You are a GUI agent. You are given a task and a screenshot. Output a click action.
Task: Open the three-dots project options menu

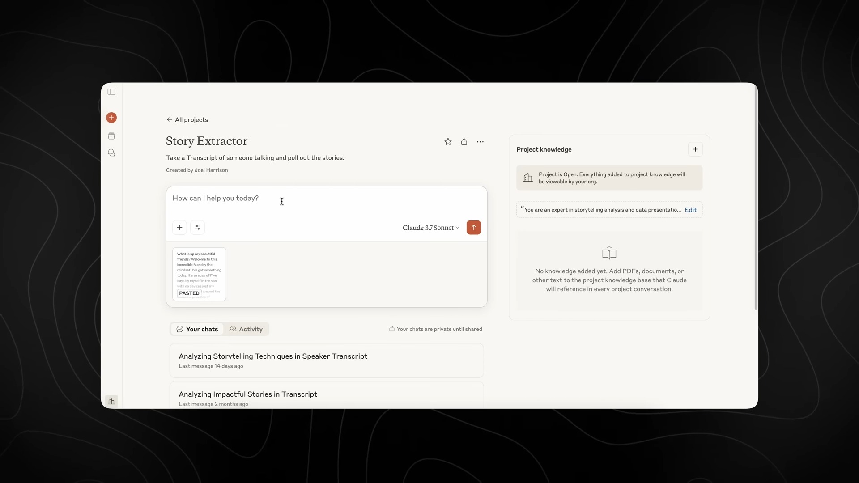[480, 142]
